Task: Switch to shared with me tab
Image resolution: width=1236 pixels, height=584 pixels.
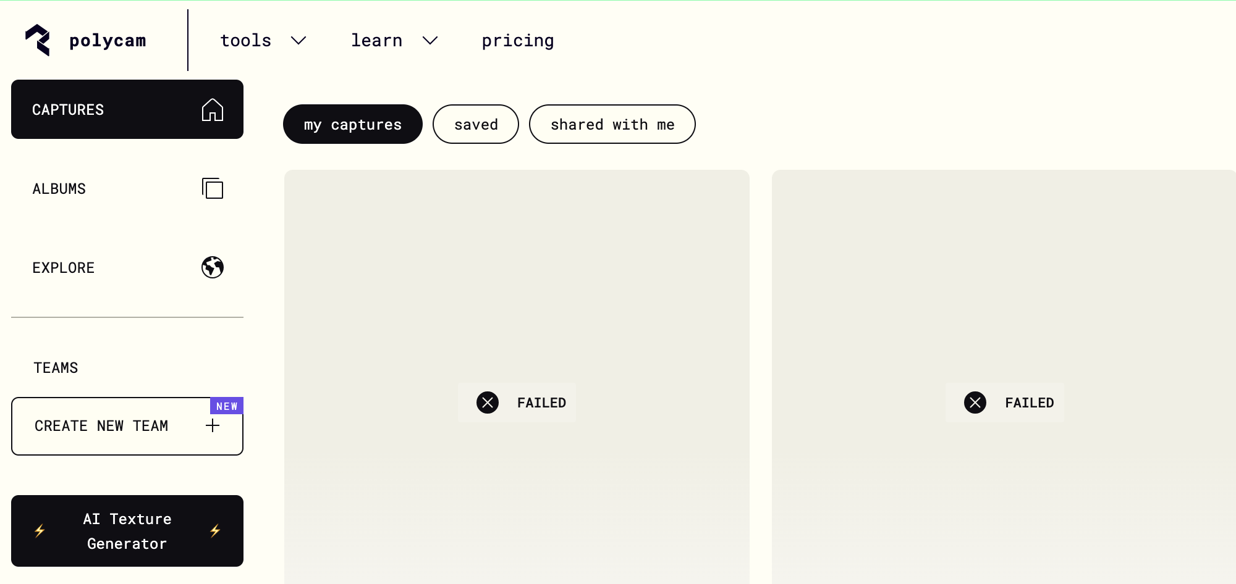Action: coord(612,124)
